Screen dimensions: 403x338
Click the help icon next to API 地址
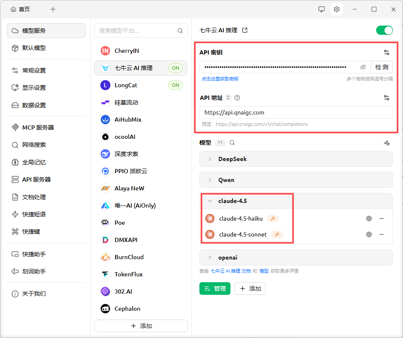click(x=237, y=98)
